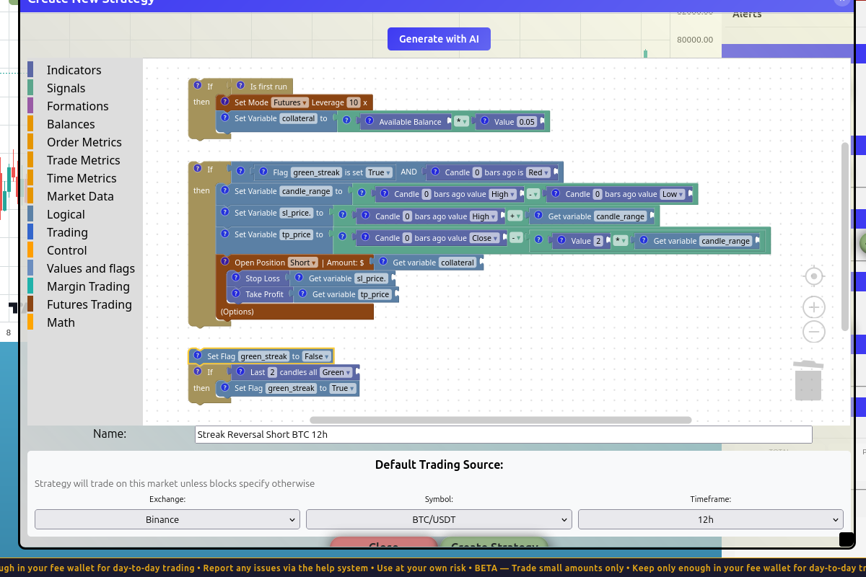Viewport: 866px width, 577px height.
Task: Open the Control block category
Action: [66, 250]
